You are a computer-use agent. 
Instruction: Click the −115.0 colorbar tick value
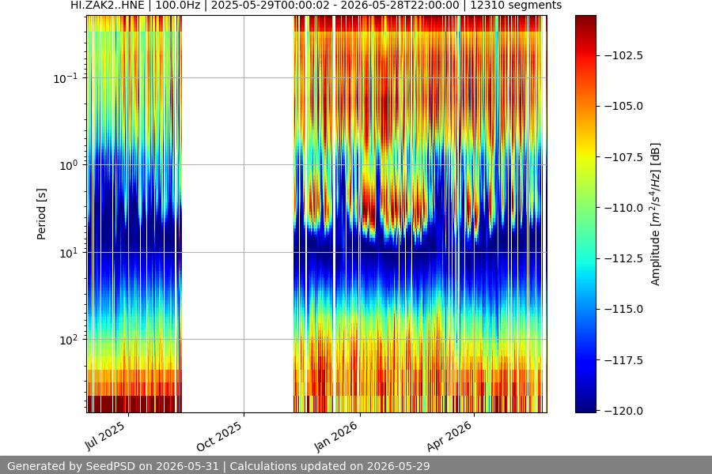(x=624, y=310)
